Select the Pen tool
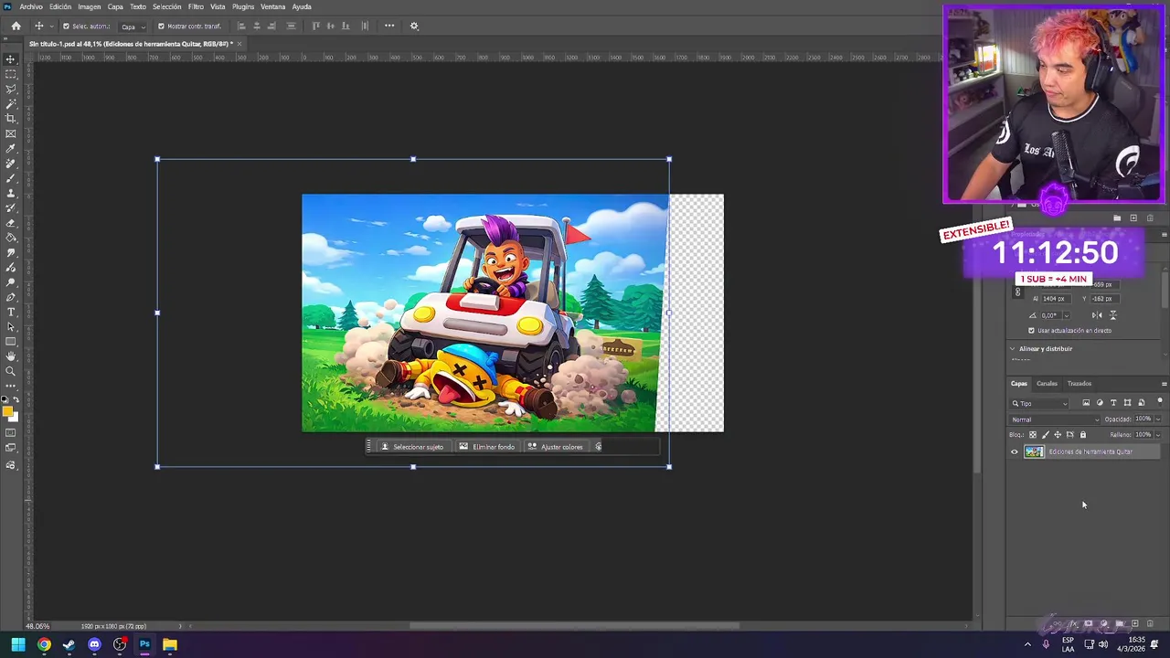The width and height of the screenshot is (1170, 658). (11, 297)
